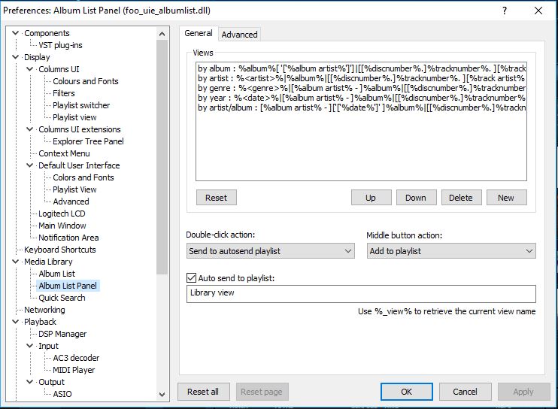Open Playlist switcher settings page

coord(81,105)
